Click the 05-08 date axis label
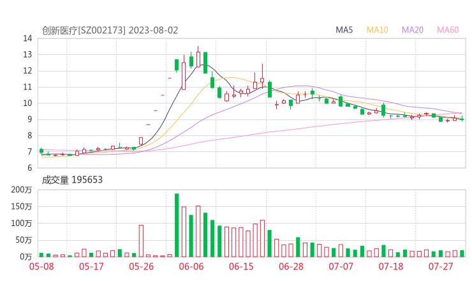This screenshot has height=281, width=472. [x=41, y=266]
